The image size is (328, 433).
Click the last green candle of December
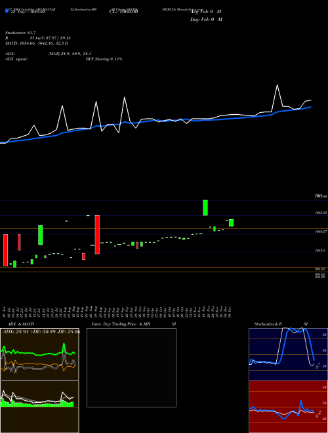(231, 223)
